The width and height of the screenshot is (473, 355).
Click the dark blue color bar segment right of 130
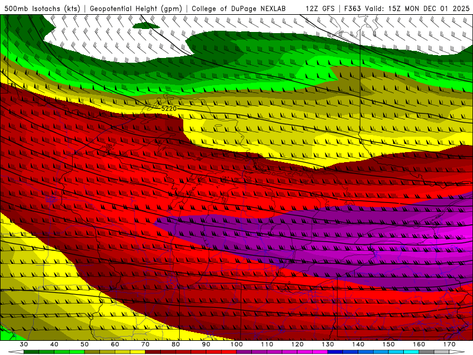(x=335, y=352)
